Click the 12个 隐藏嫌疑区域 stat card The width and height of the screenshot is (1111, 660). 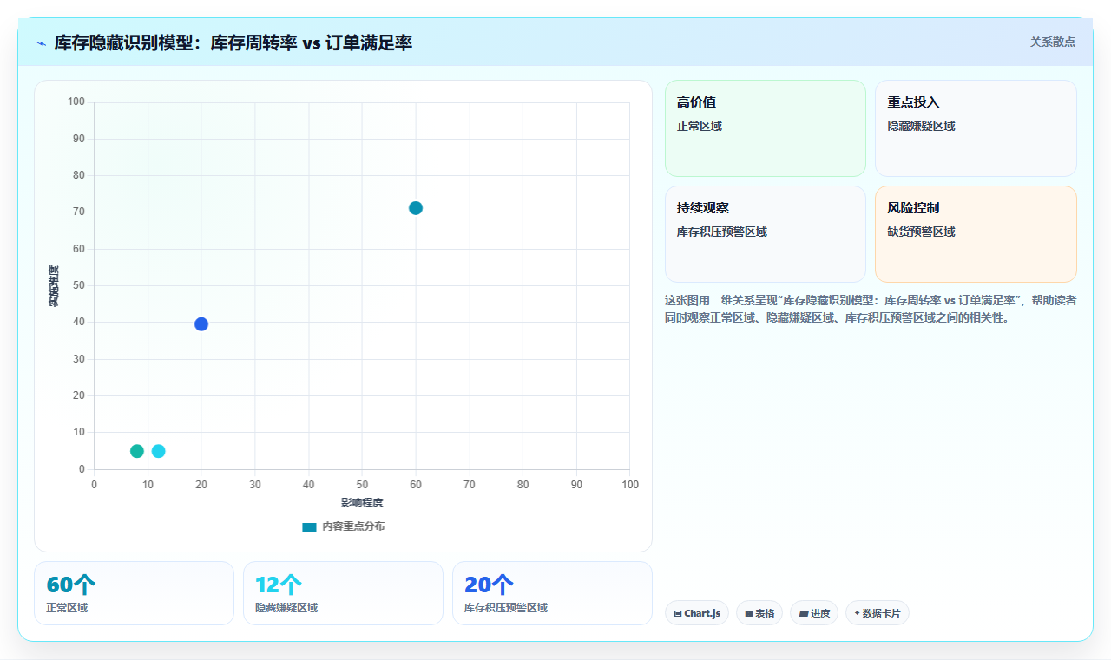[343, 593]
